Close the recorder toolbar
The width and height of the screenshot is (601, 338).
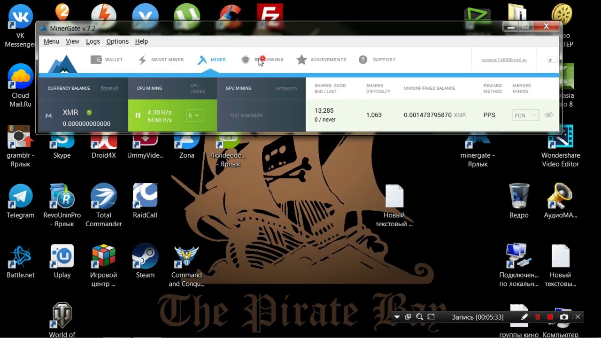[x=578, y=317]
